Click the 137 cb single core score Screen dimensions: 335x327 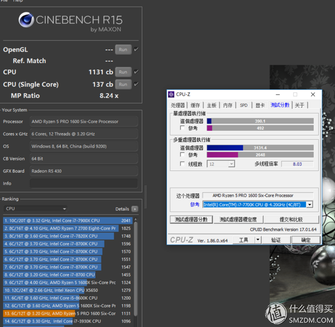click(103, 84)
